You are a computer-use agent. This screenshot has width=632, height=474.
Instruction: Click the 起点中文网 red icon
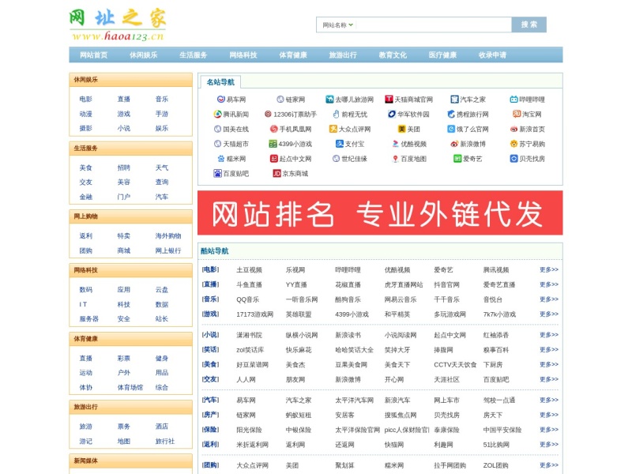click(x=273, y=159)
